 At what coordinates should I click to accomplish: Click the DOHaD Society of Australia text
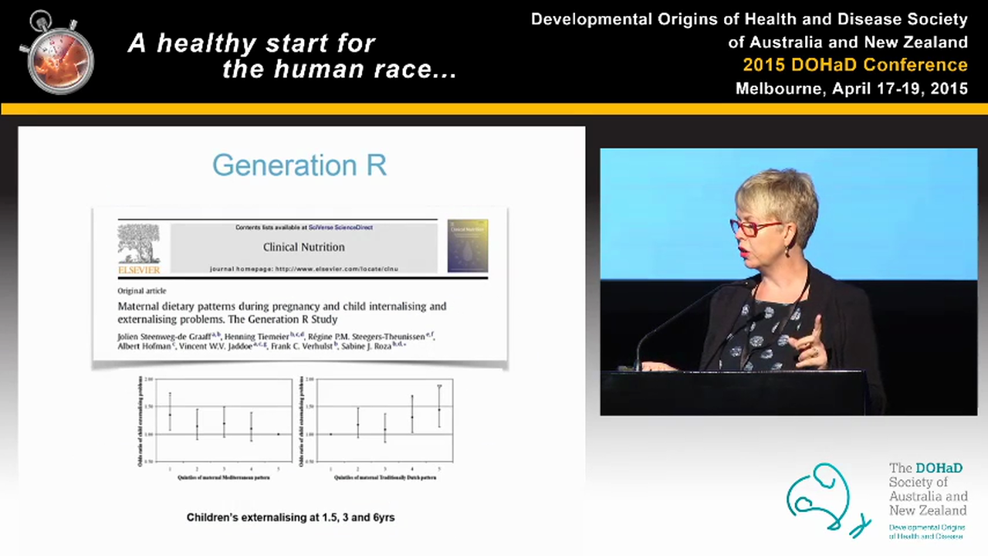click(x=927, y=489)
